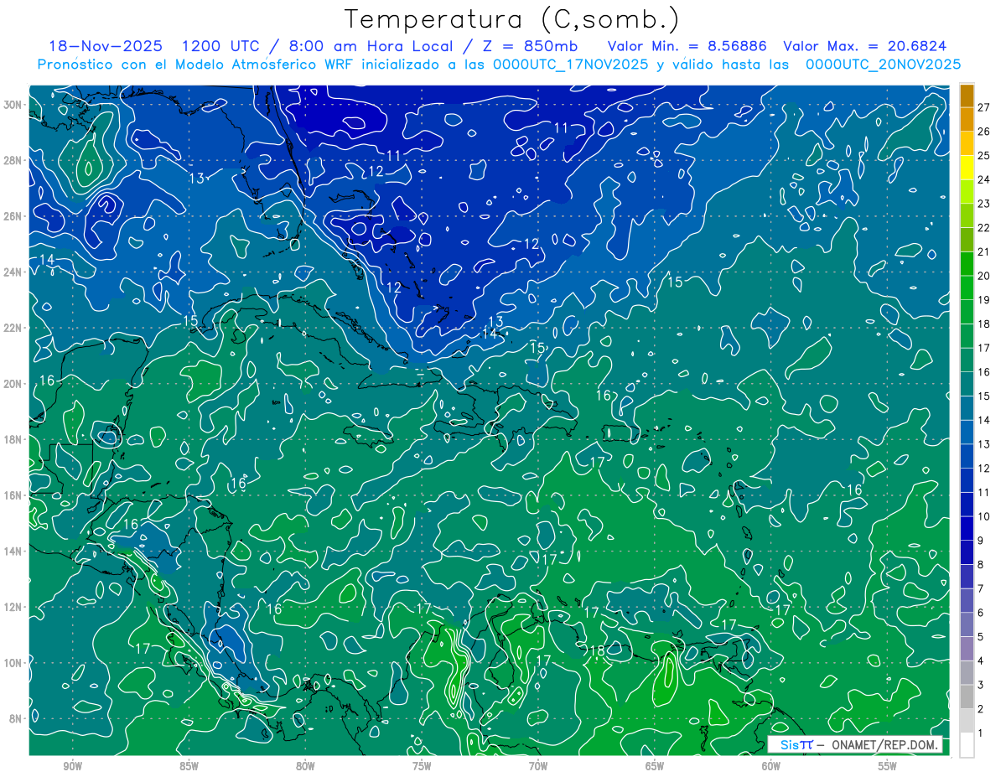Click the "75W" longitude axis label

pos(422,766)
